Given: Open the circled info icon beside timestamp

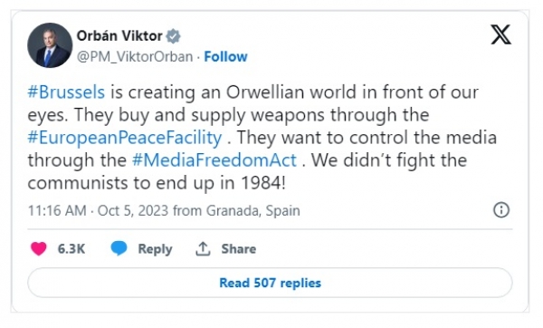Looking at the screenshot, I should (x=501, y=210).
